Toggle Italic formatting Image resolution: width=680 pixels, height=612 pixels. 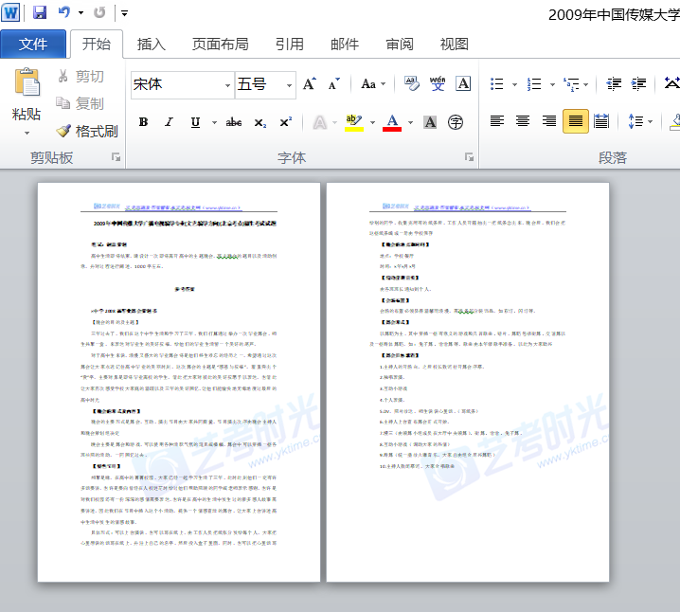[x=169, y=122]
